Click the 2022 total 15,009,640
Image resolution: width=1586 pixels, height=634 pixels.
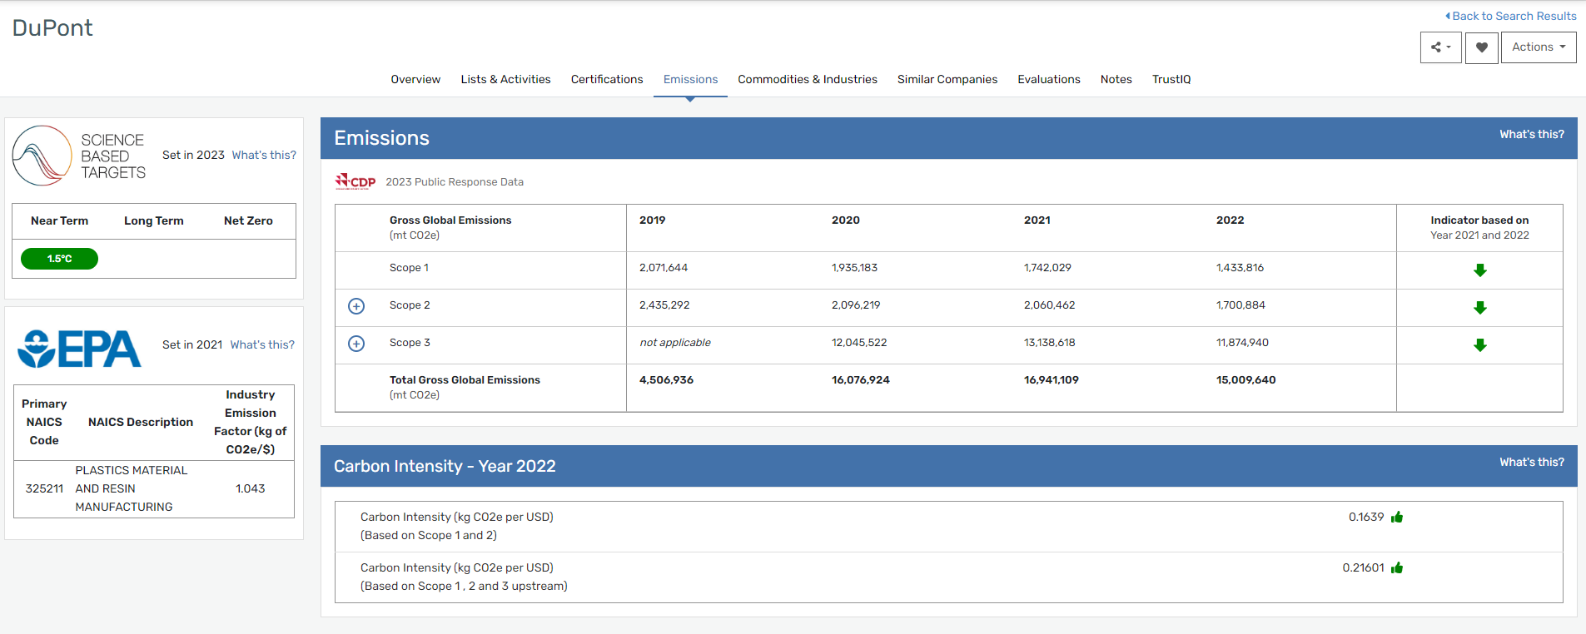click(1245, 380)
